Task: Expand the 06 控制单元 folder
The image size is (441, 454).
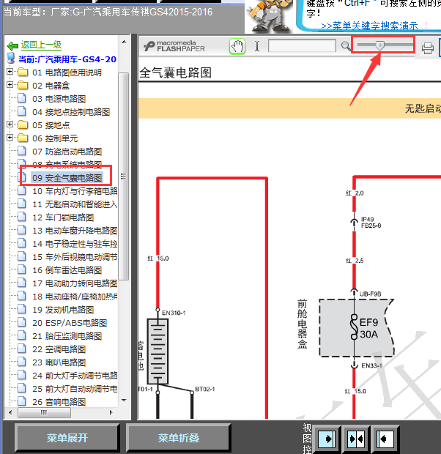Action: [x=10, y=138]
